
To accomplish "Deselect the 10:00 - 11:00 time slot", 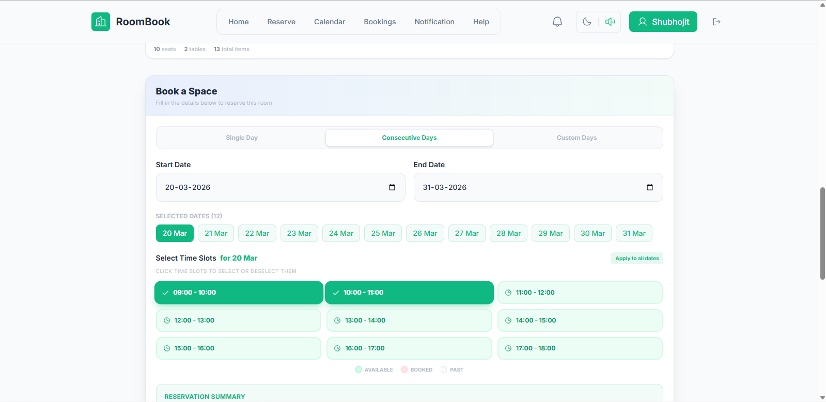I will (x=409, y=293).
